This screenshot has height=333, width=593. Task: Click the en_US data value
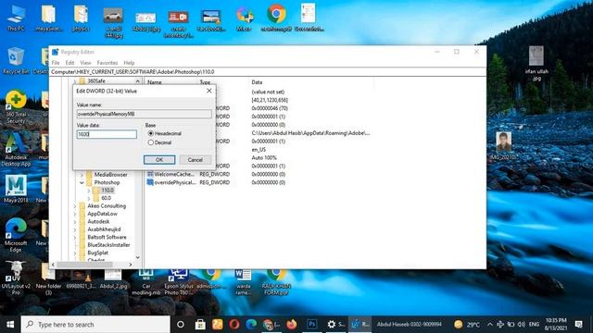coord(259,150)
